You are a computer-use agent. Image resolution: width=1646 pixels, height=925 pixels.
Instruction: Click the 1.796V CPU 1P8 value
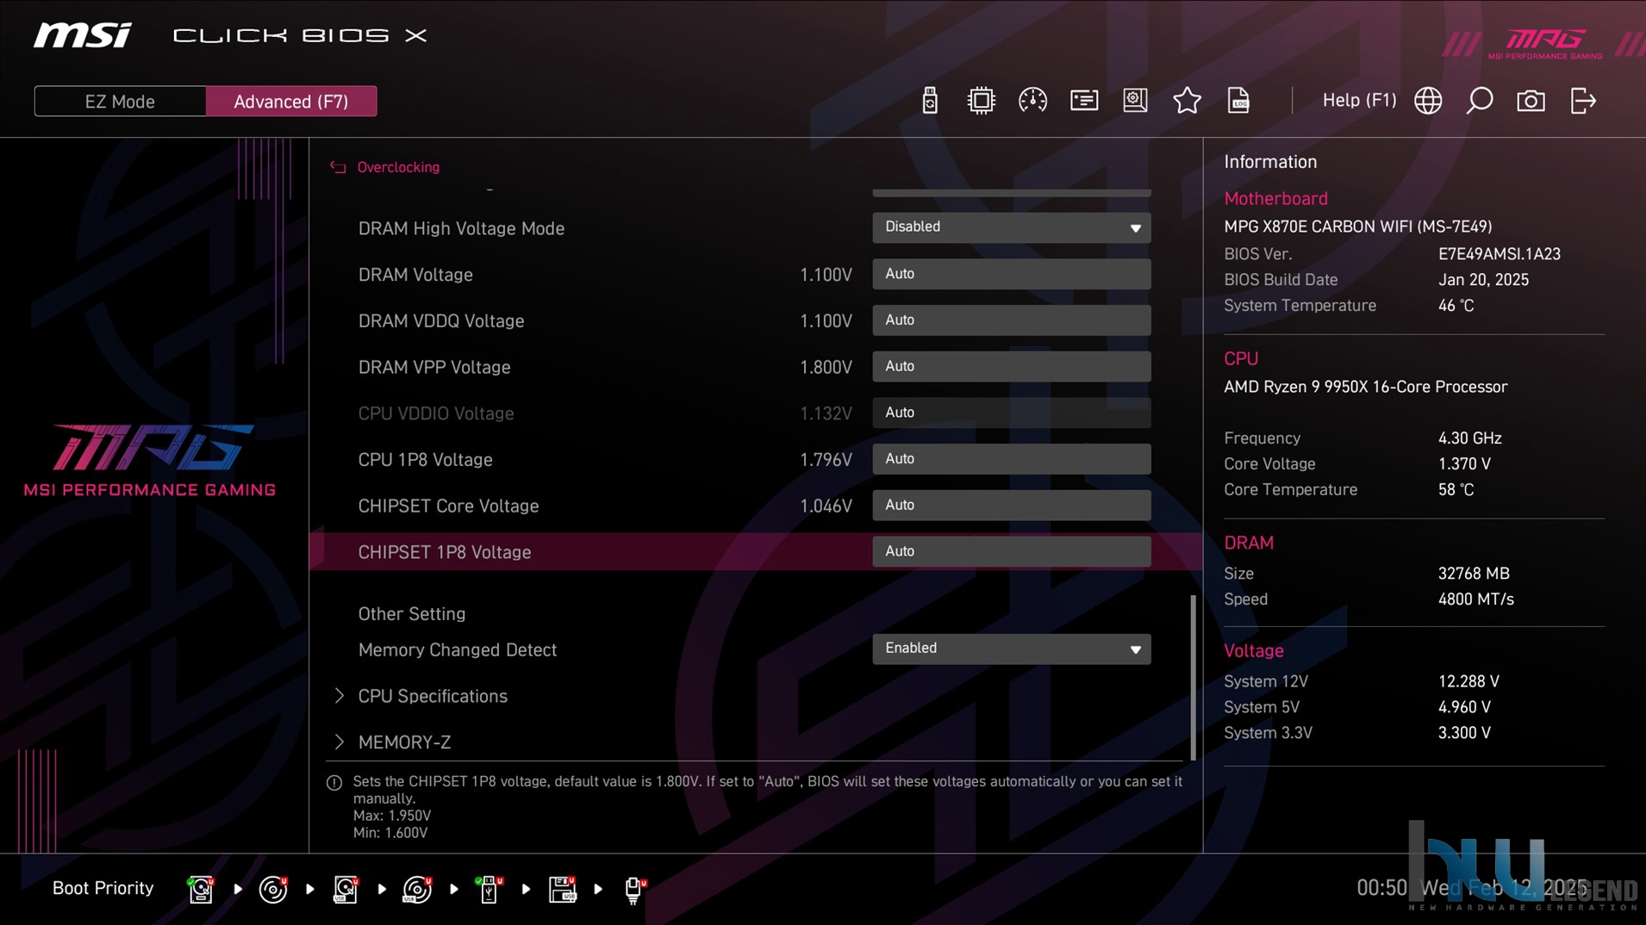pyautogui.click(x=826, y=460)
